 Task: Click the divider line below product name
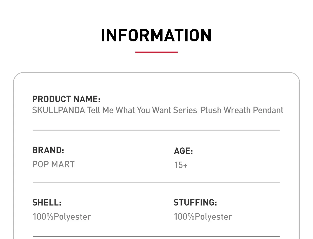156,130
